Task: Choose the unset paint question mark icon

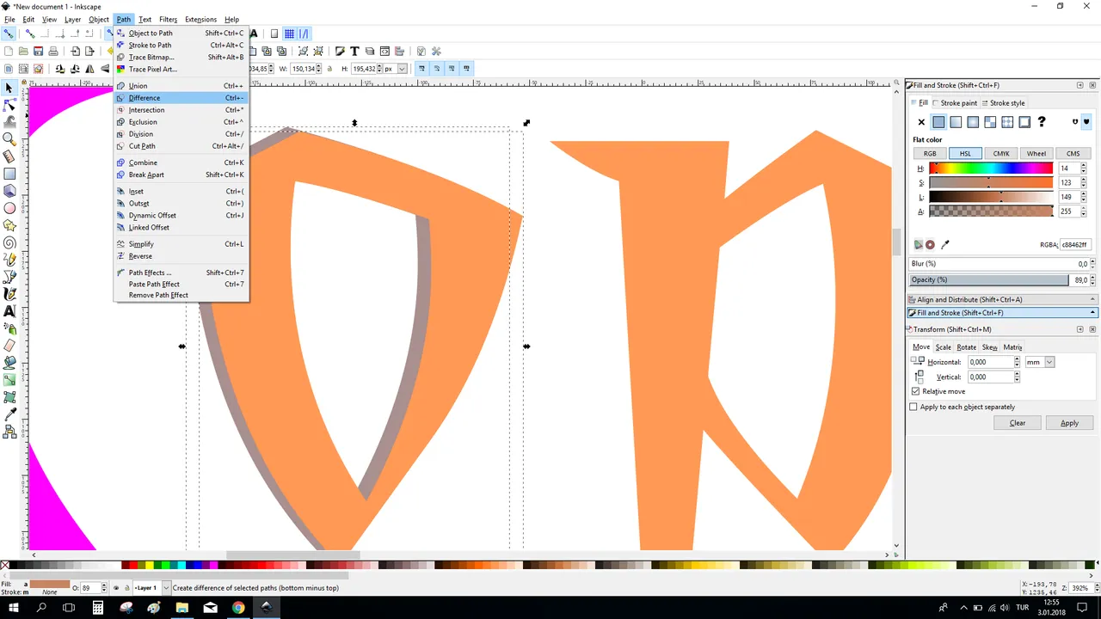Action: pos(1042,122)
